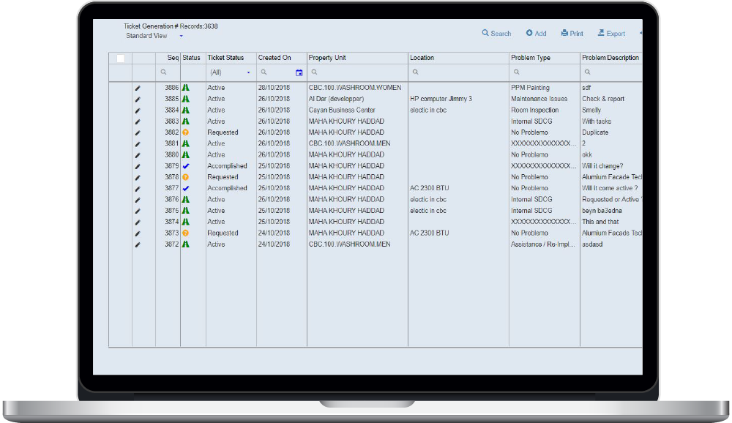
Task: Sort by the Created On column header
Action: tap(274, 58)
